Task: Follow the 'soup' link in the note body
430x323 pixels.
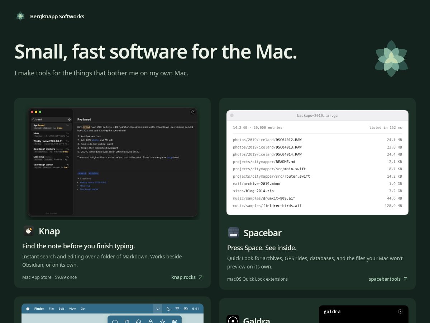Action: click(170, 157)
